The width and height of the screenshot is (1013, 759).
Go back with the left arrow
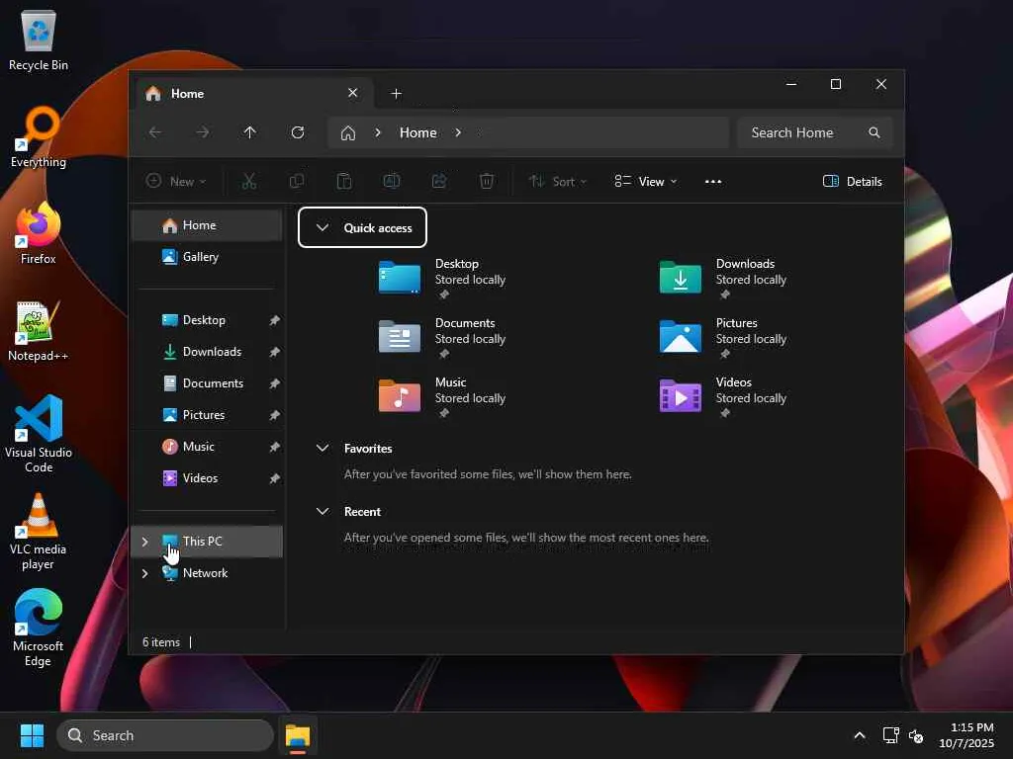pos(155,132)
